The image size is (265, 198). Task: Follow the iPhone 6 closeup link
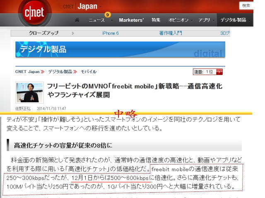coord(110,33)
